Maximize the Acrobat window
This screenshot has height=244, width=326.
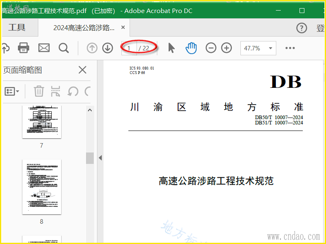[x=302, y=11]
